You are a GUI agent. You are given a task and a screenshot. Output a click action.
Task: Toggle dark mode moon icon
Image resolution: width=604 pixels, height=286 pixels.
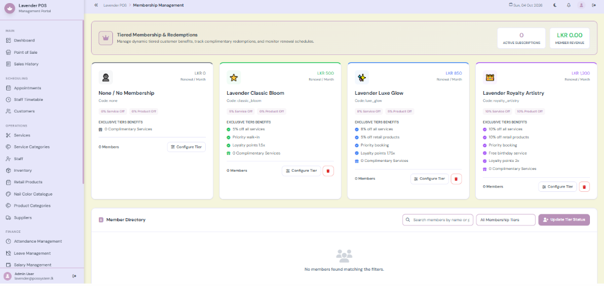tap(555, 5)
